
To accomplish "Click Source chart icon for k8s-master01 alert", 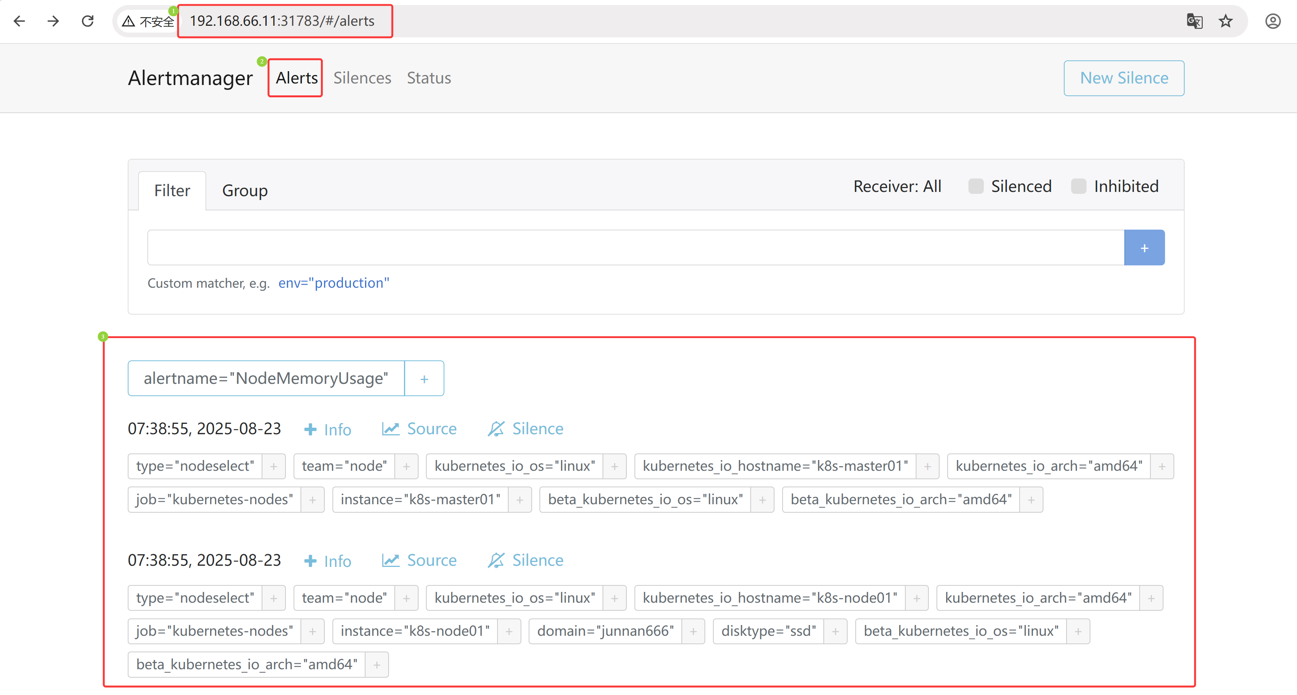I will click(390, 429).
